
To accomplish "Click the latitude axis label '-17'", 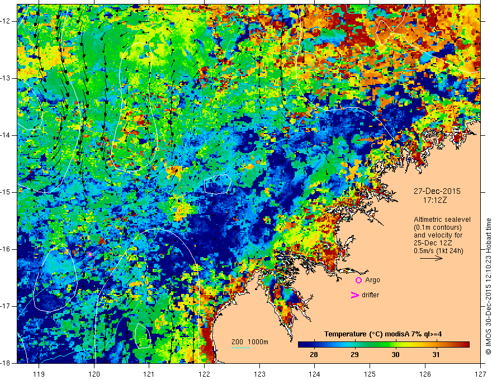I will point(6,306).
